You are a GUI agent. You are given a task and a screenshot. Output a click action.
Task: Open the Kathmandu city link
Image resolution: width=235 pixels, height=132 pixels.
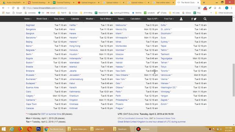pos(75,92)
